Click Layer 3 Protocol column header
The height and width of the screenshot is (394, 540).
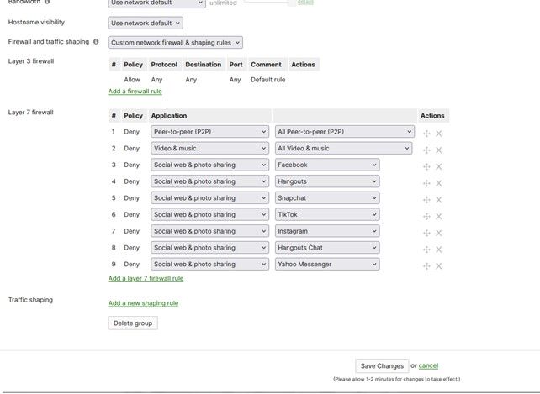[x=164, y=65]
